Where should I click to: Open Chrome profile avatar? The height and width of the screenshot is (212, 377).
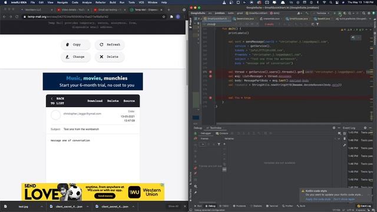[178, 17]
